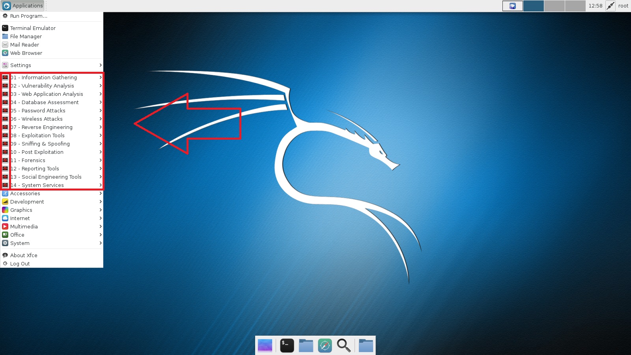631x355 pixels.
Task: Switch to the last gray workspace
Action: 575,6
